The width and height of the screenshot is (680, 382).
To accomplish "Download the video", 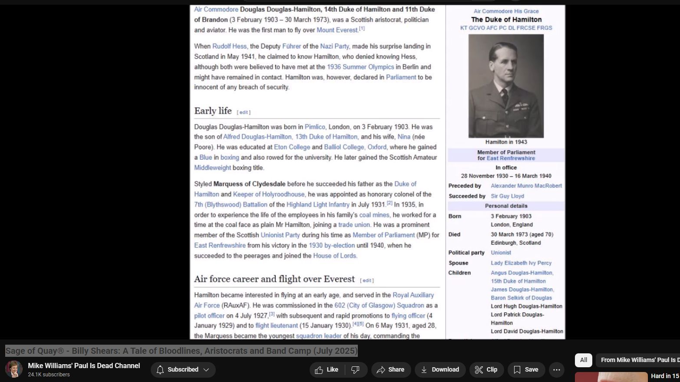I will coord(440,370).
